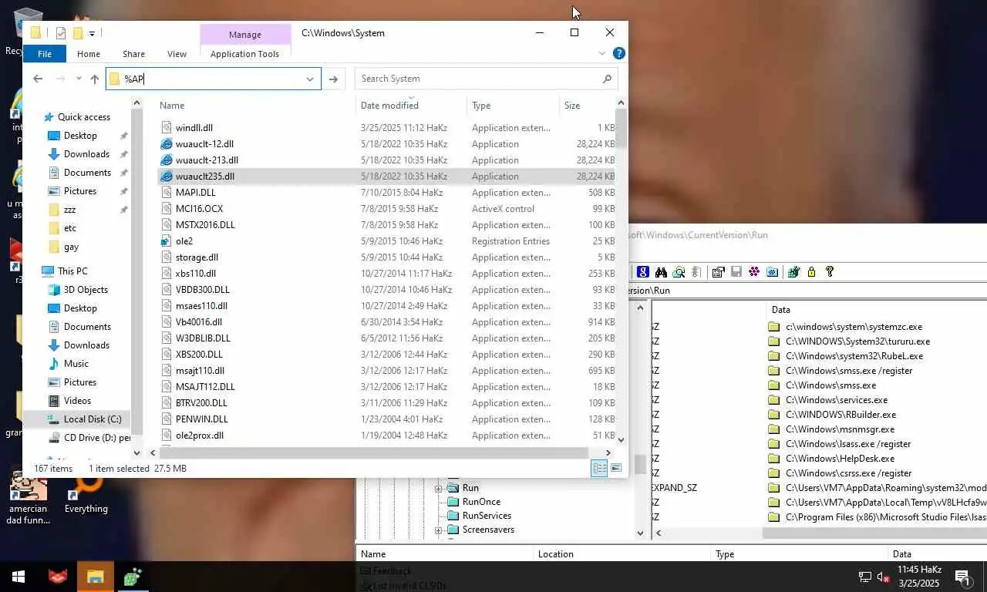Screen dimensions: 987x592
Task: Select This PC in navigation pane
Action: point(72,271)
